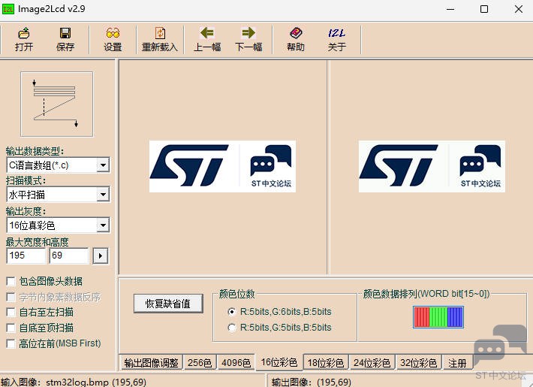Viewport: 533px width, 387px height.
Task: Switch to 24位彩色 tab
Action: (x=372, y=363)
